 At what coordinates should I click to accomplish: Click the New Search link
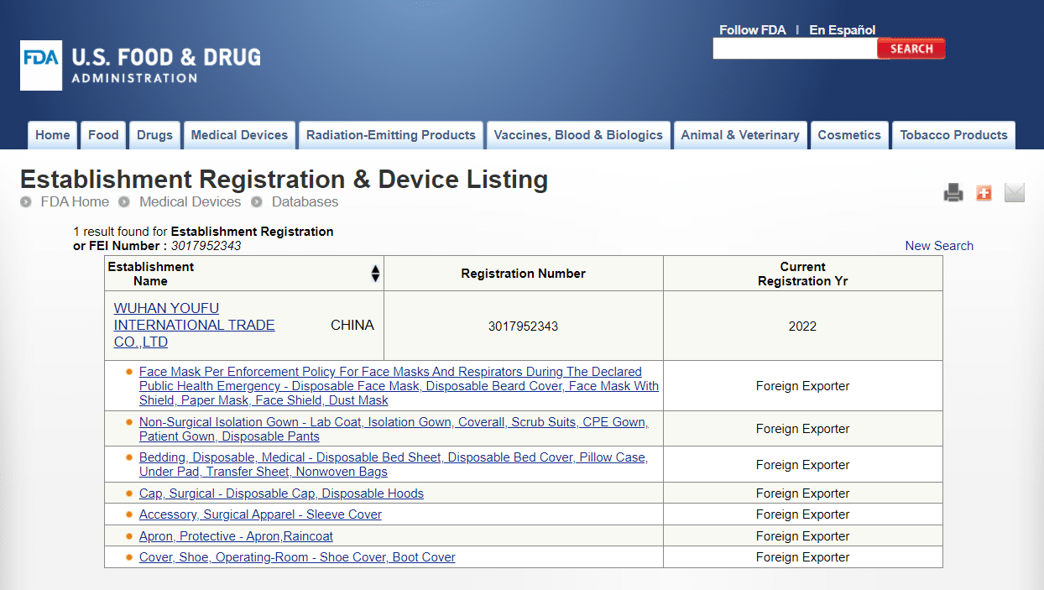(x=939, y=246)
